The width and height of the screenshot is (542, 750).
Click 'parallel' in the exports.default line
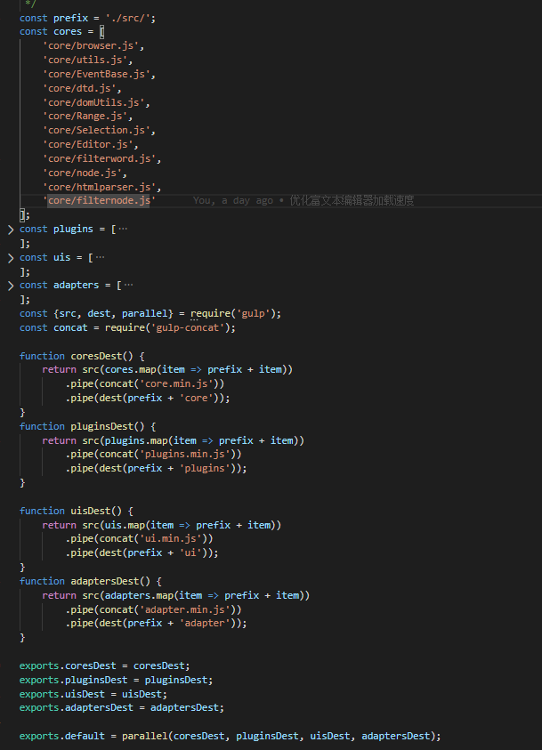(x=145, y=737)
